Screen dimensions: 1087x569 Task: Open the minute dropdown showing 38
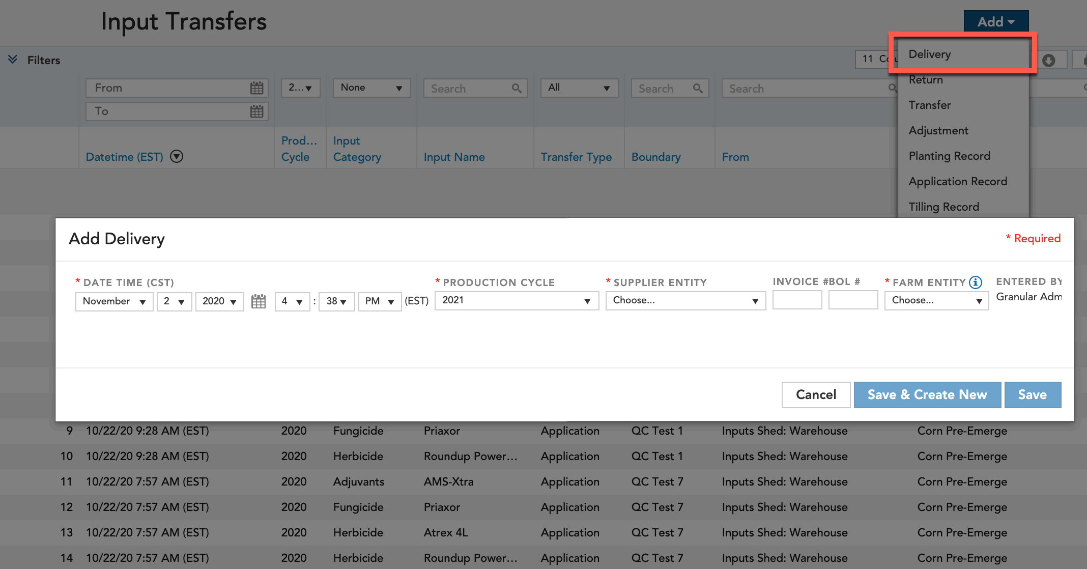point(336,301)
